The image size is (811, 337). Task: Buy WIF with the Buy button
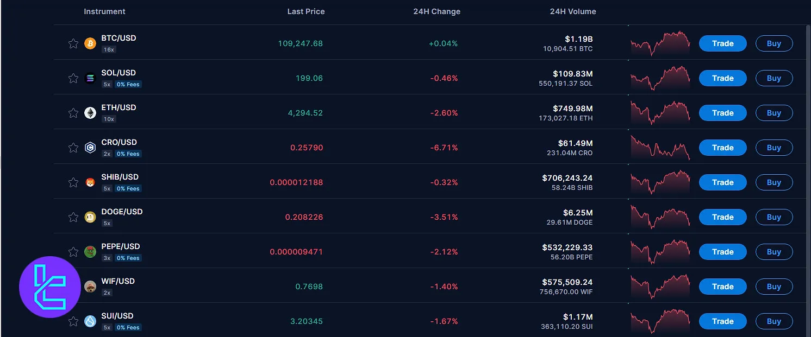(x=774, y=287)
